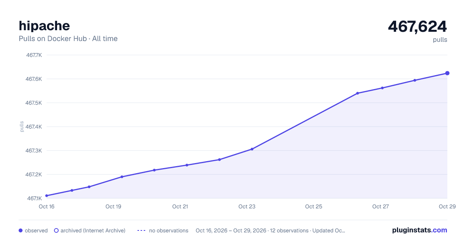466x244 pixels.
Task: Click the Oct 27 x-axis label
Action: pyautogui.click(x=381, y=206)
